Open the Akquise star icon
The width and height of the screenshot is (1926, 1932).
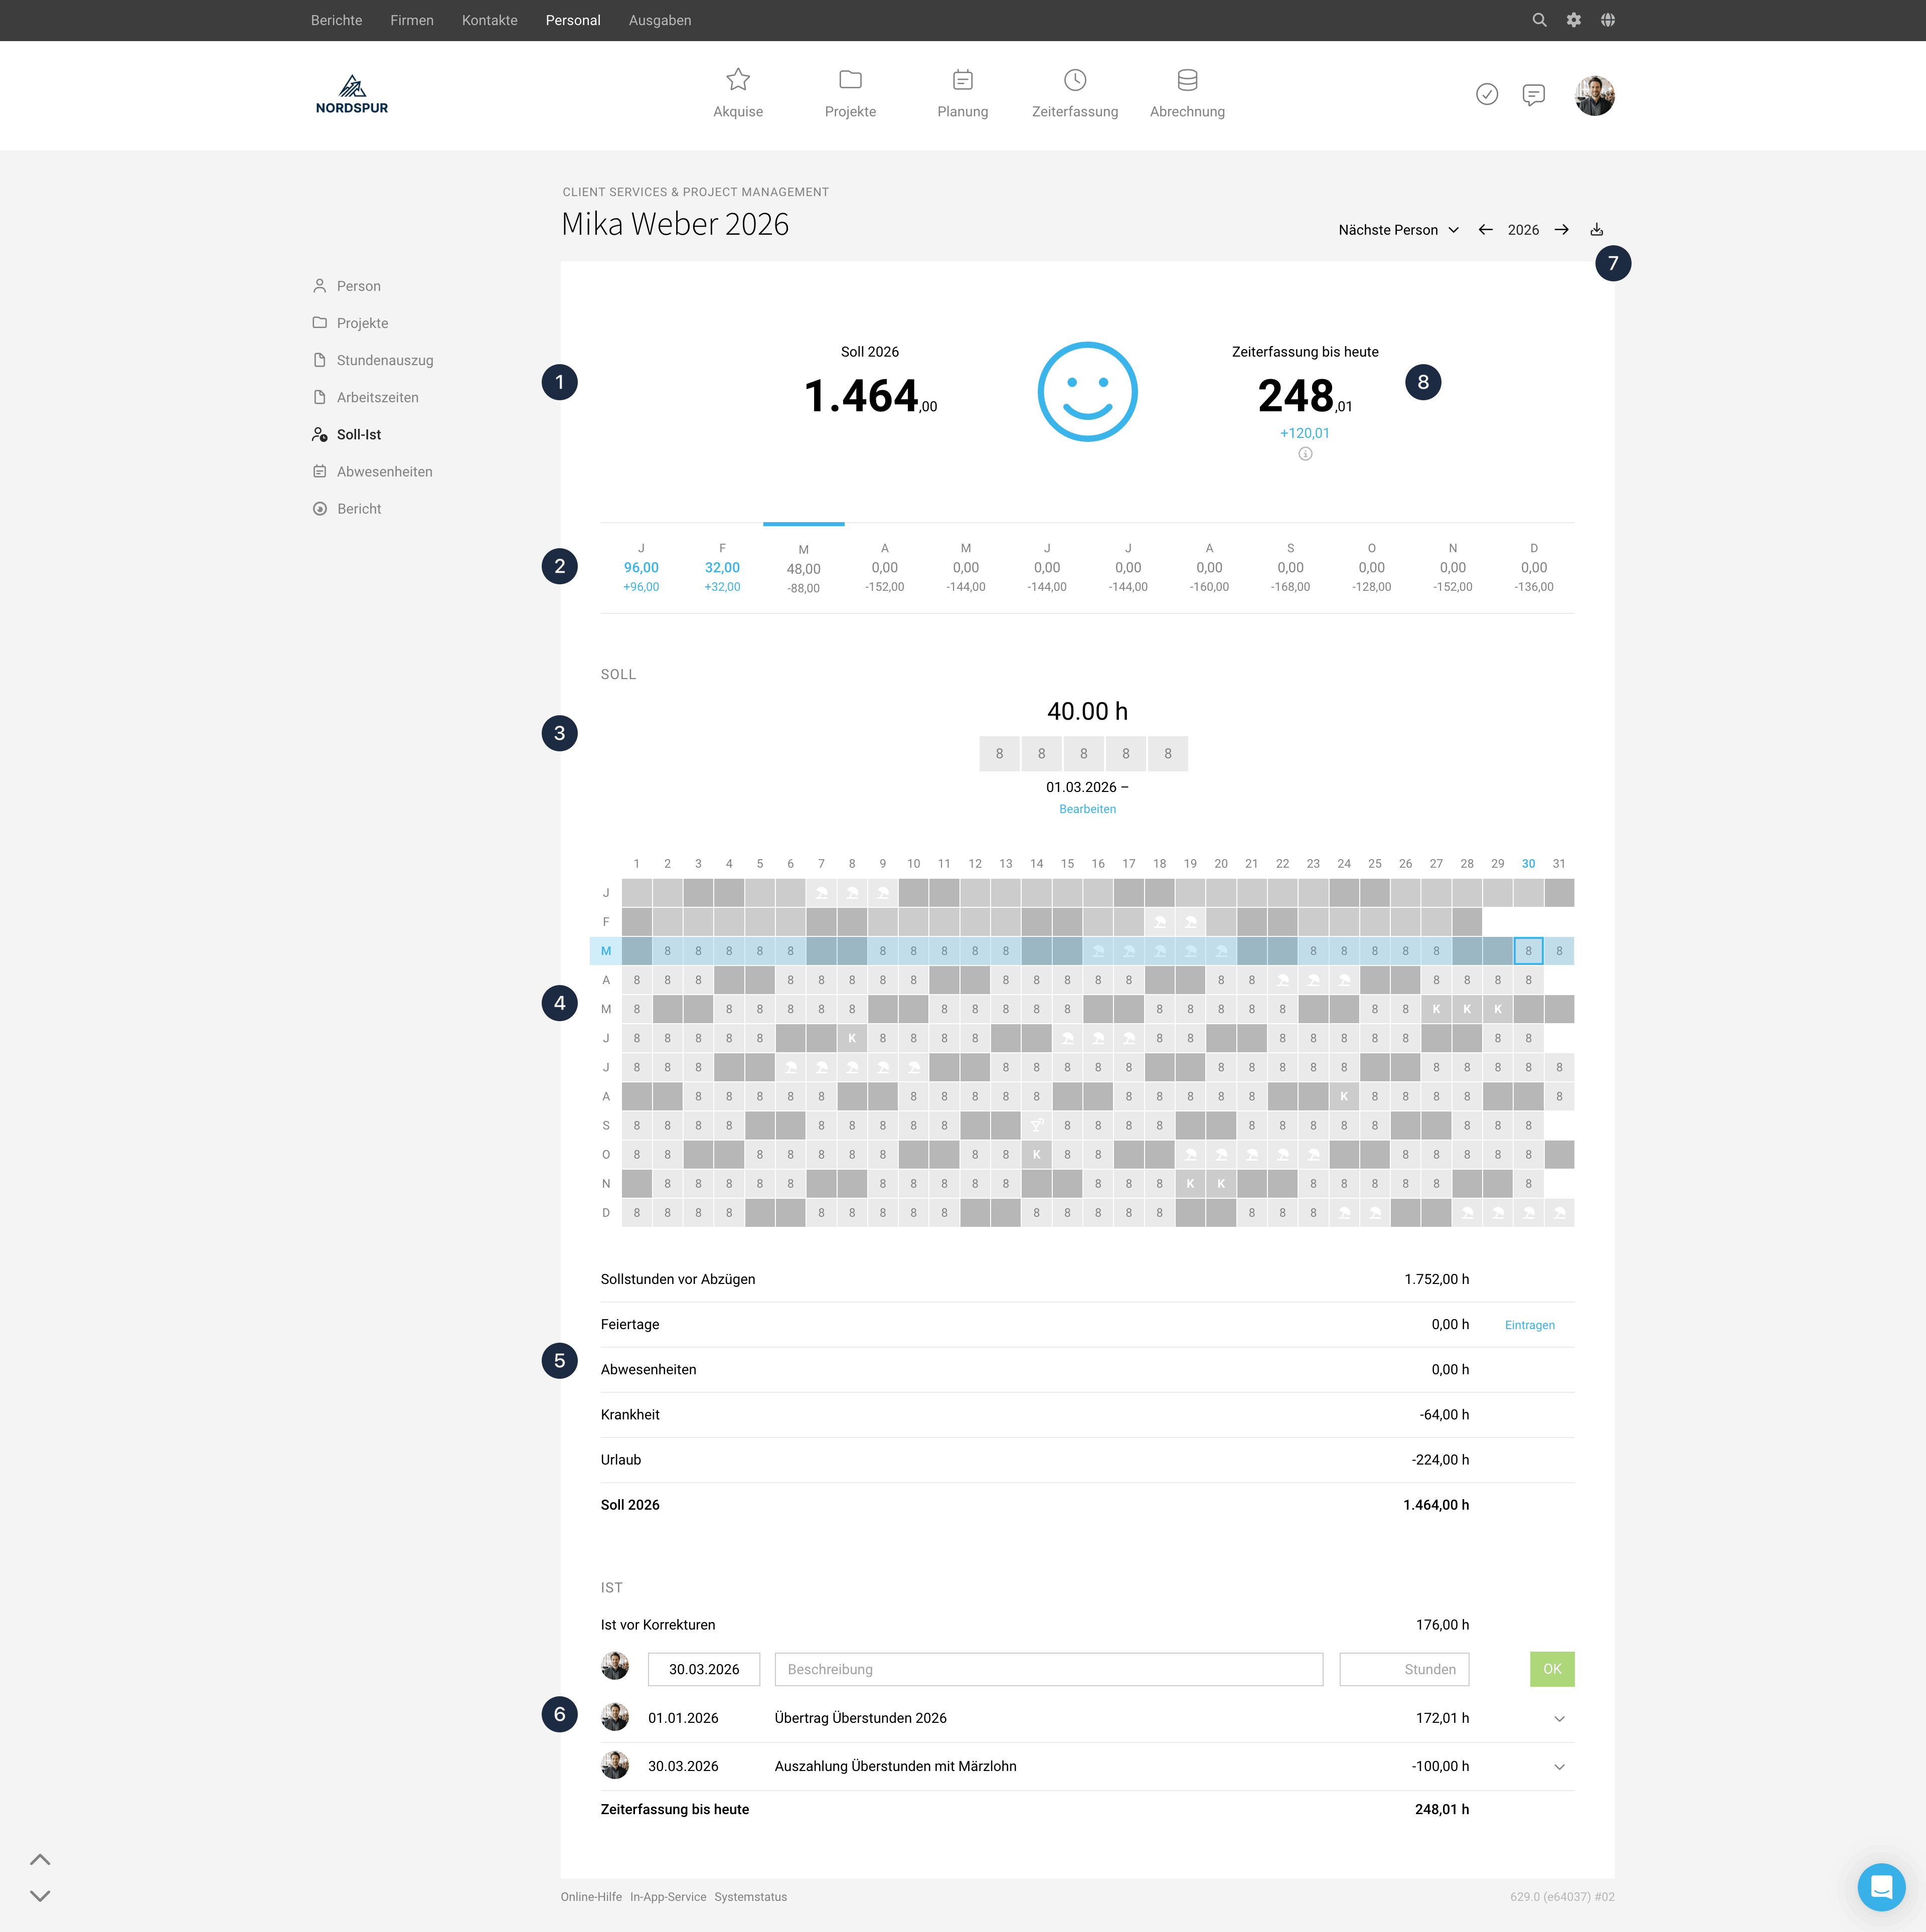click(738, 80)
